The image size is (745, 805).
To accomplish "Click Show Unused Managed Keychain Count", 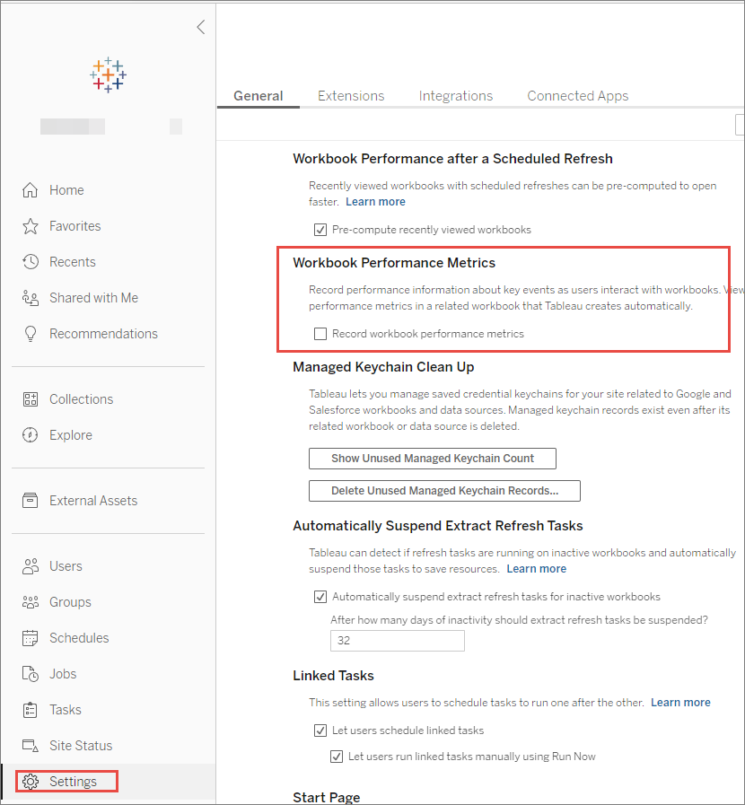I will [433, 459].
